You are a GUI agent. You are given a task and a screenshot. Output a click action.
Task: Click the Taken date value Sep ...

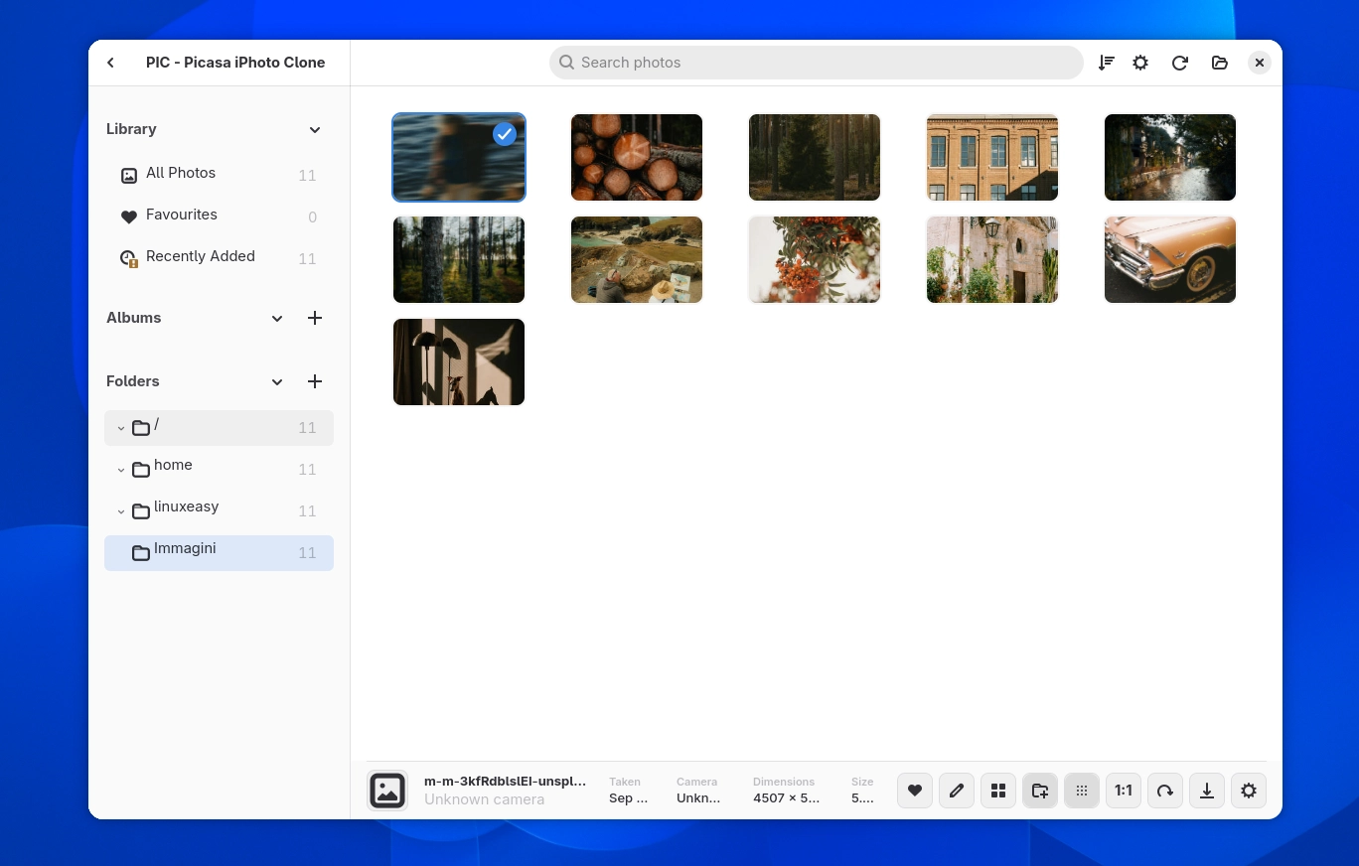(x=628, y=797)
